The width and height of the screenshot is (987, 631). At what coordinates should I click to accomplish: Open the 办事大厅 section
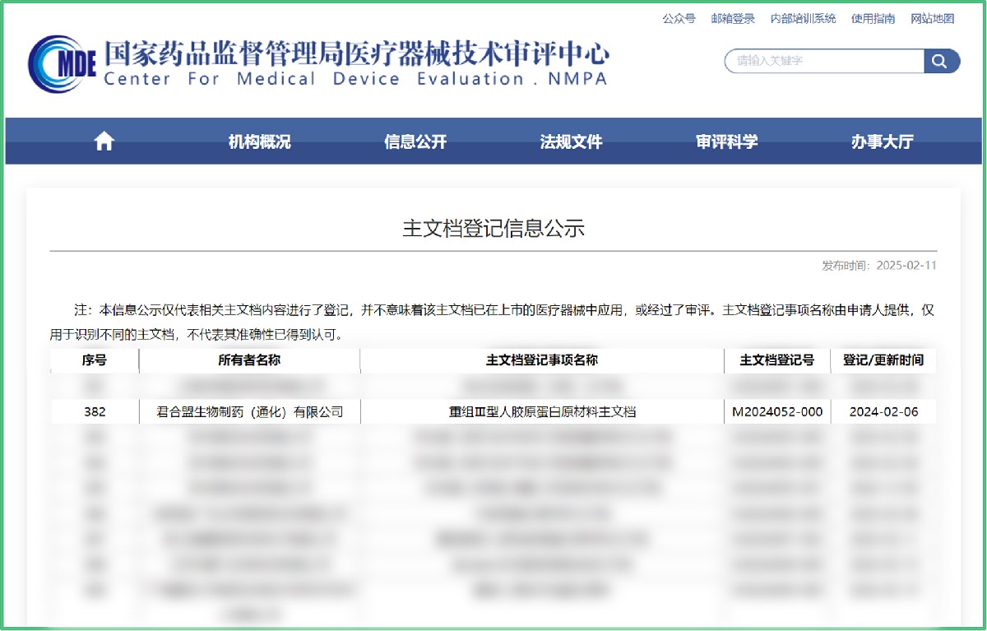[882, 142]
